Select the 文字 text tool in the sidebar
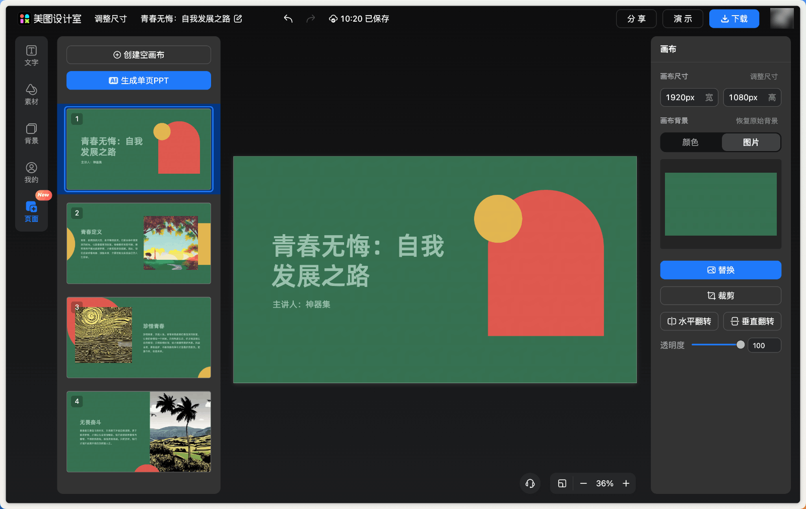 [x=31, y=55]
